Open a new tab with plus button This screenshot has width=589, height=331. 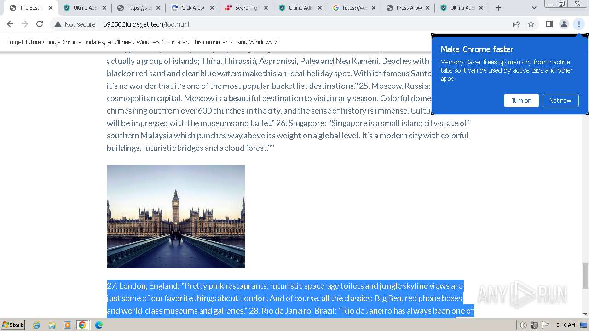point(498,8)
